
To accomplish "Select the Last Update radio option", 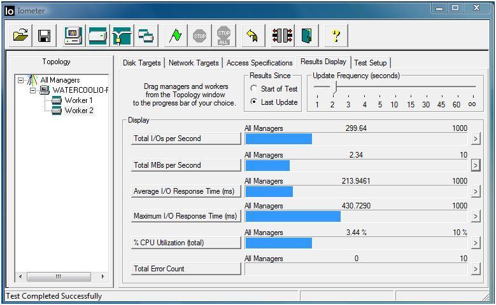I will pos(253,102).
